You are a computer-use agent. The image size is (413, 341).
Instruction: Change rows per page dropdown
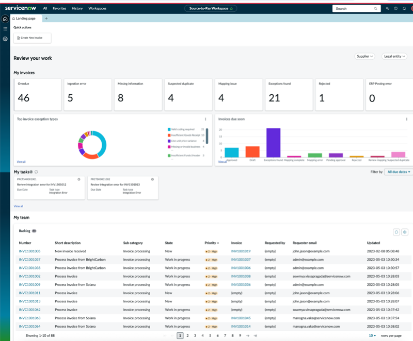click(x=372, y=335)
